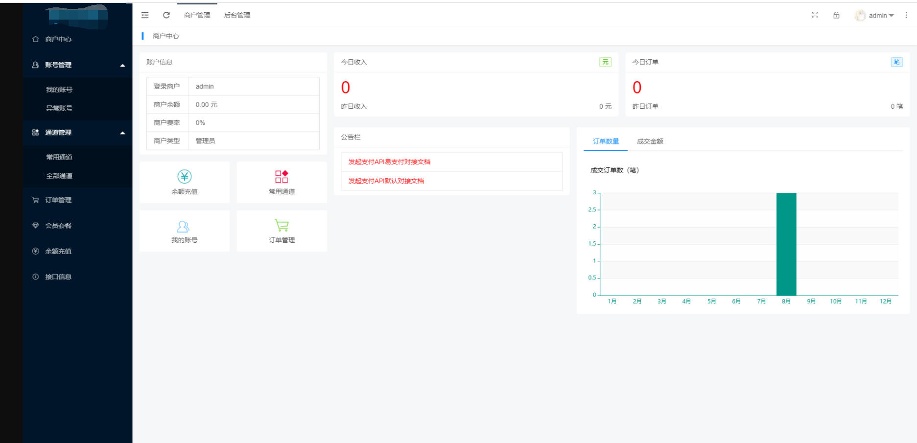Click the 0% value in 商户费率 row
This screenshot has height=443, width=917.
pyautogui.click(x=200, y=122)
